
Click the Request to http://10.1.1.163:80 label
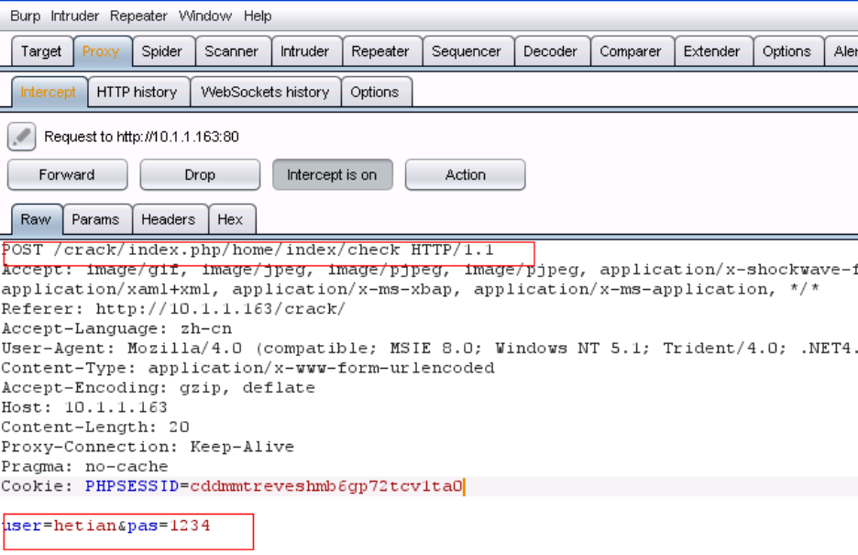coord(142,137)
